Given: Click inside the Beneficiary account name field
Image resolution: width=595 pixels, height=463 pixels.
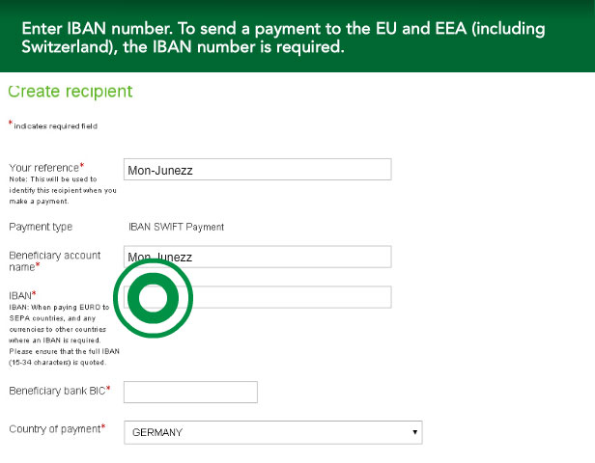Looking at the screenshot, I should [x=257, y=257].
